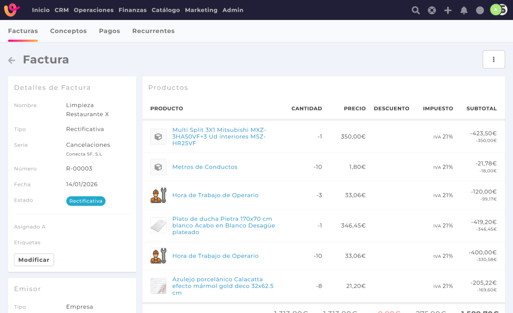Click the Azulejo porcelánico thumbnail image
Image resolution: width=513 pixels, height=313 pixels.
point(158,286)
